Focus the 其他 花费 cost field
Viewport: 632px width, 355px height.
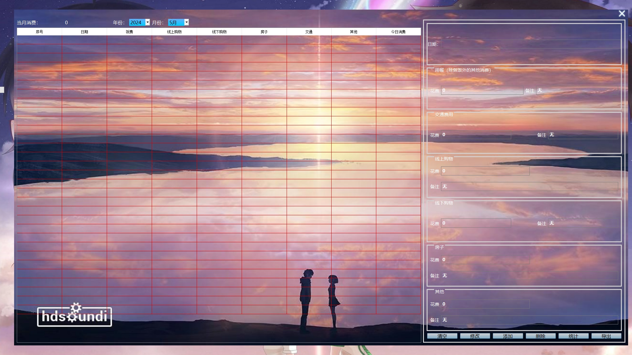pyautogui.click(x=485, y=304)
